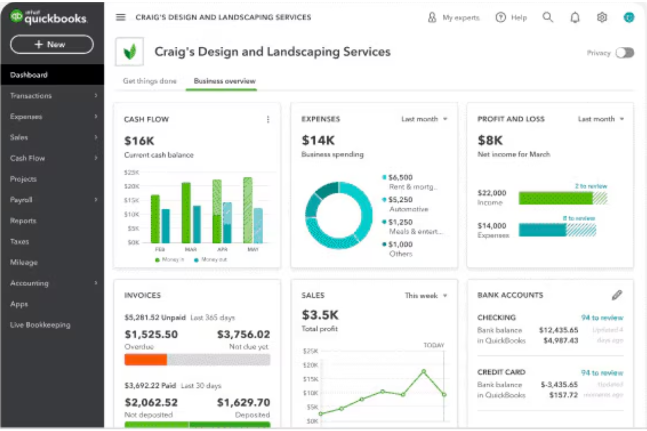Click the $1,525.50 Overdue amount
Viewport: 647px width, 431px height.
151,334
